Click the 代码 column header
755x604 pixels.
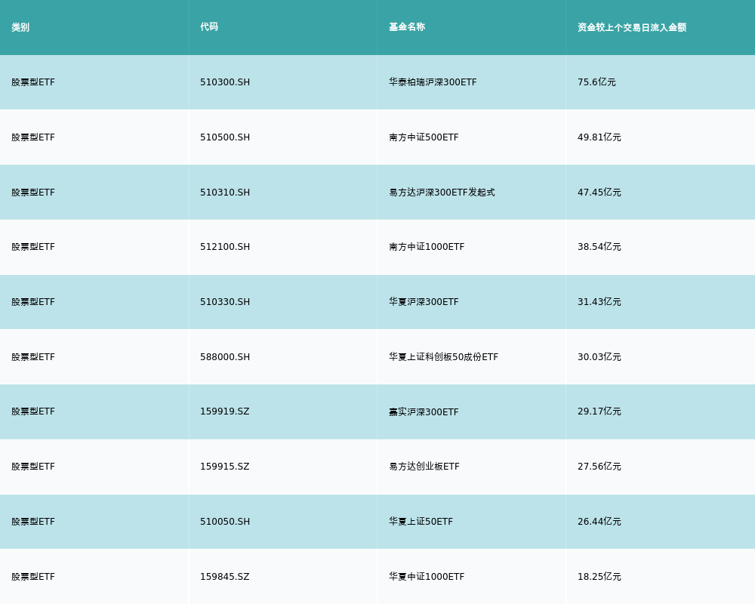point(209,27)
